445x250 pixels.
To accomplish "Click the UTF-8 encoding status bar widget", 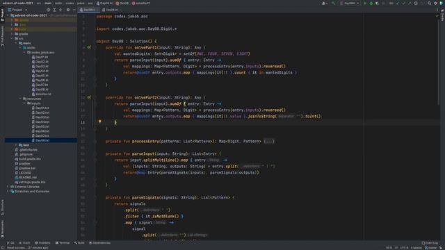I will (404, 248).
